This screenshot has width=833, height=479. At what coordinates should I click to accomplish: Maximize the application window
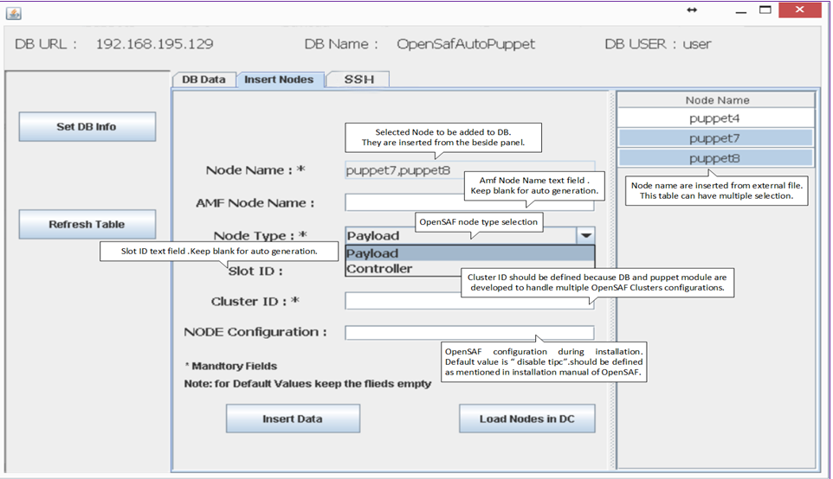click(x=765, y=10)
